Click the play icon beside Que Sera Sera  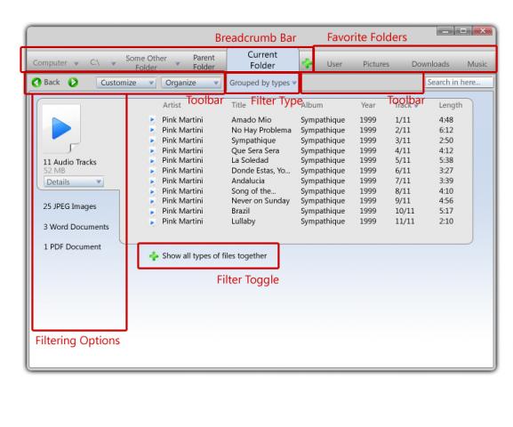(152, 150)
